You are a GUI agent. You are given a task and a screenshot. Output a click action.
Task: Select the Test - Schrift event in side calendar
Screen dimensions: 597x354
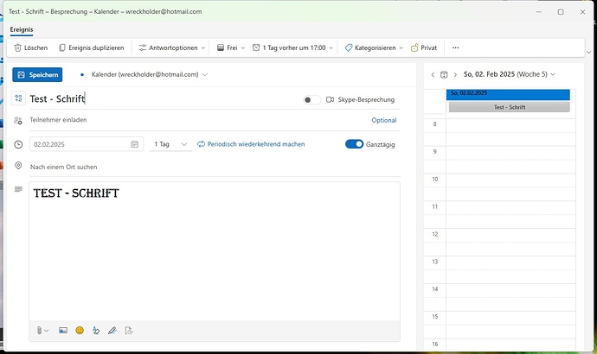click(x=510, y=107)
